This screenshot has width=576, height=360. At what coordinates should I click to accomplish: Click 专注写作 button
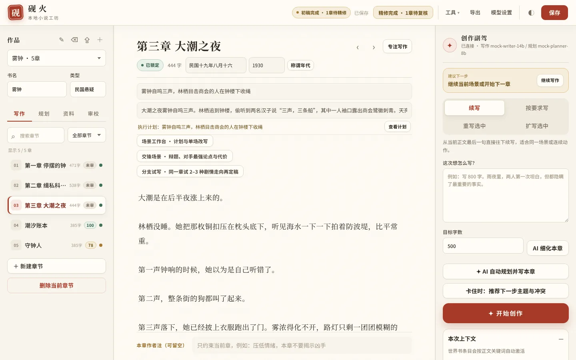tap(397, 46)
